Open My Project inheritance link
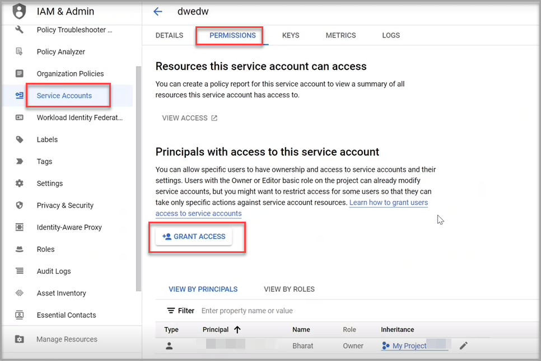The height and width of the screenshot is (361, 541). (x=409, y=346)
